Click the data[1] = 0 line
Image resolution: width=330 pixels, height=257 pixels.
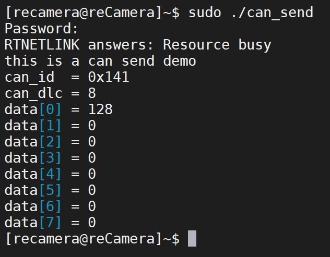(50, 126)
